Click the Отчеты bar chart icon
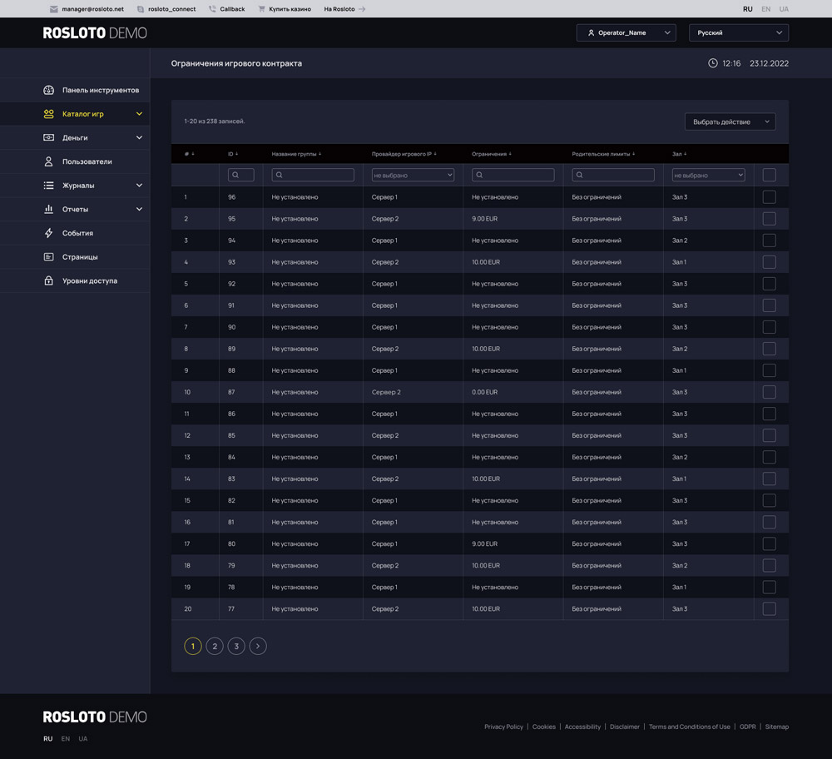The width and height of the screenshot is (832, 759). pyautogui.click(x=48, y=209)
